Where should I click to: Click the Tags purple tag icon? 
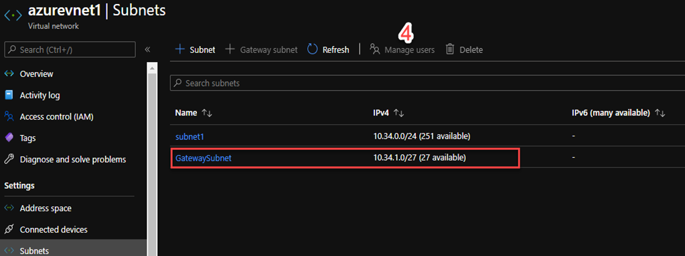click(9, 138)
